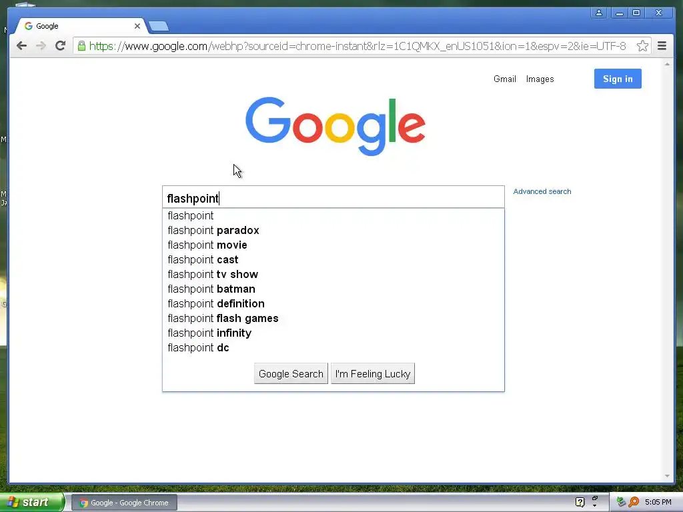Click the orange magnifier tray icon
This screenshot has width=683, height=512.
(x=634, y=502)
